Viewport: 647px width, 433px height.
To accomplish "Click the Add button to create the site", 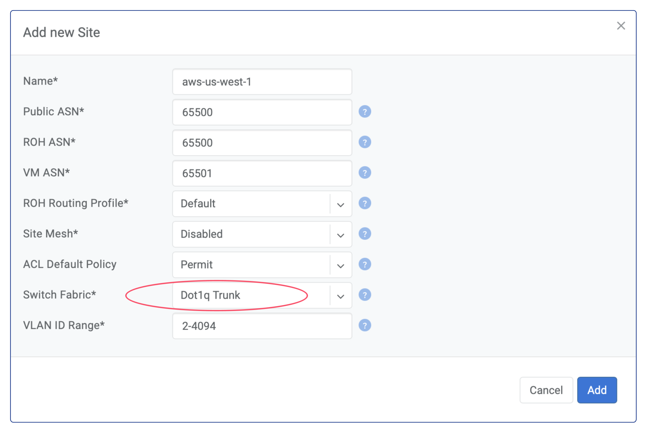I will (x=597, y=390).
